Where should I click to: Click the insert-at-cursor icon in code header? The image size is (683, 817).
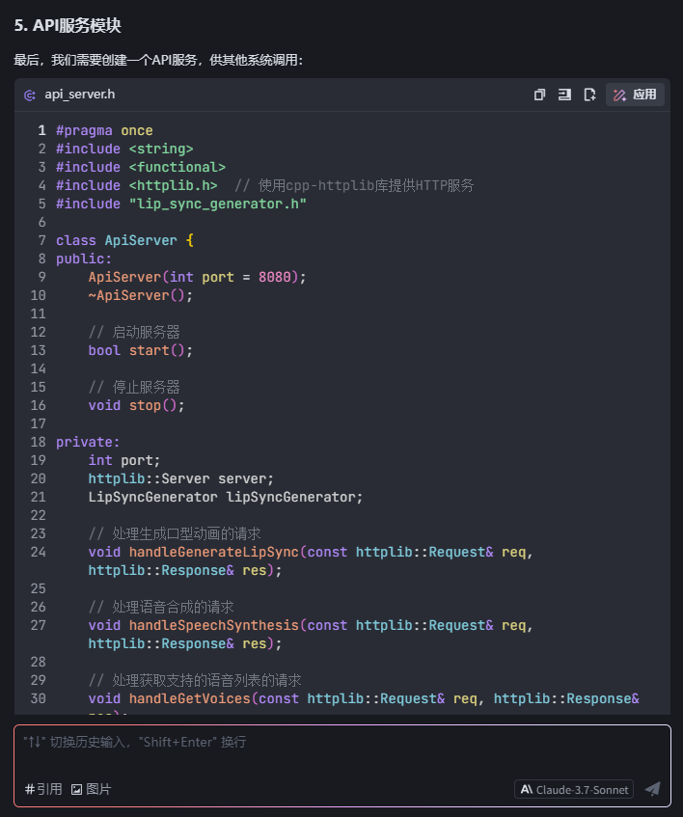(x=564, y=95)
